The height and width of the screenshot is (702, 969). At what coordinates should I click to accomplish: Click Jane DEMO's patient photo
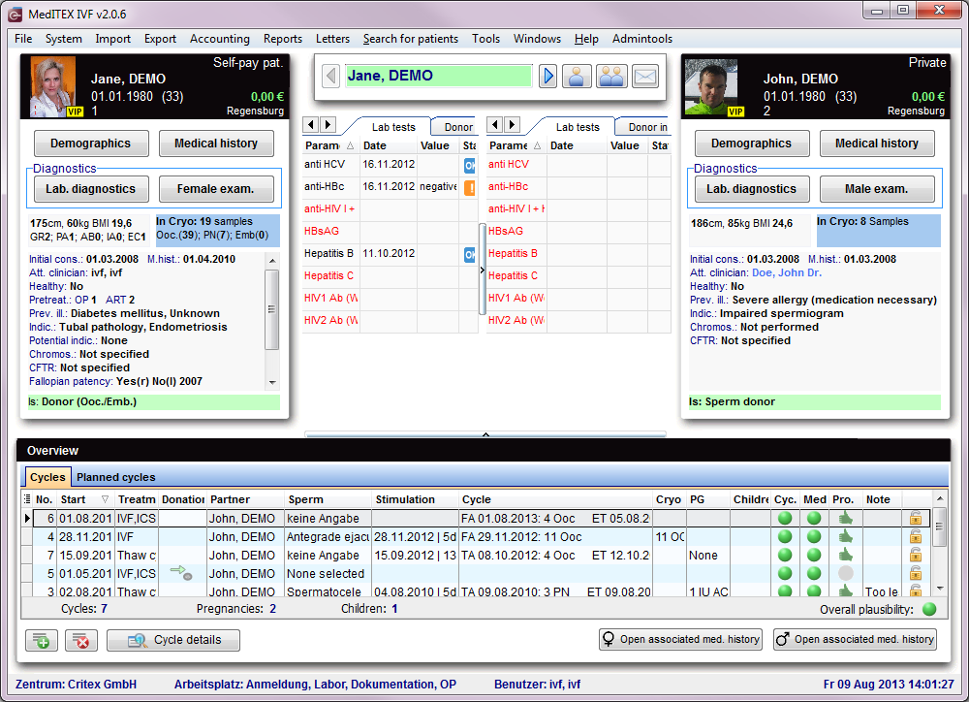click(x=52, y=86)
